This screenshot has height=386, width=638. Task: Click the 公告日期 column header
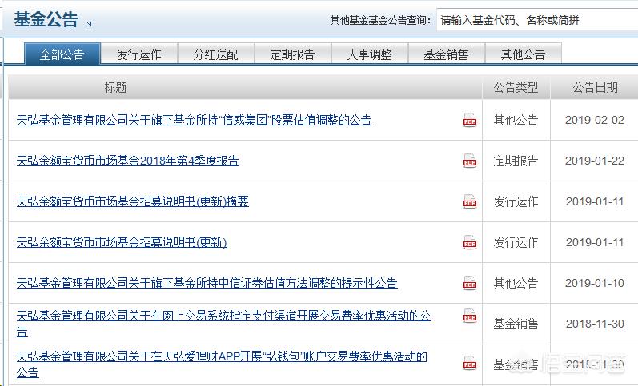(x=594, y=87)
